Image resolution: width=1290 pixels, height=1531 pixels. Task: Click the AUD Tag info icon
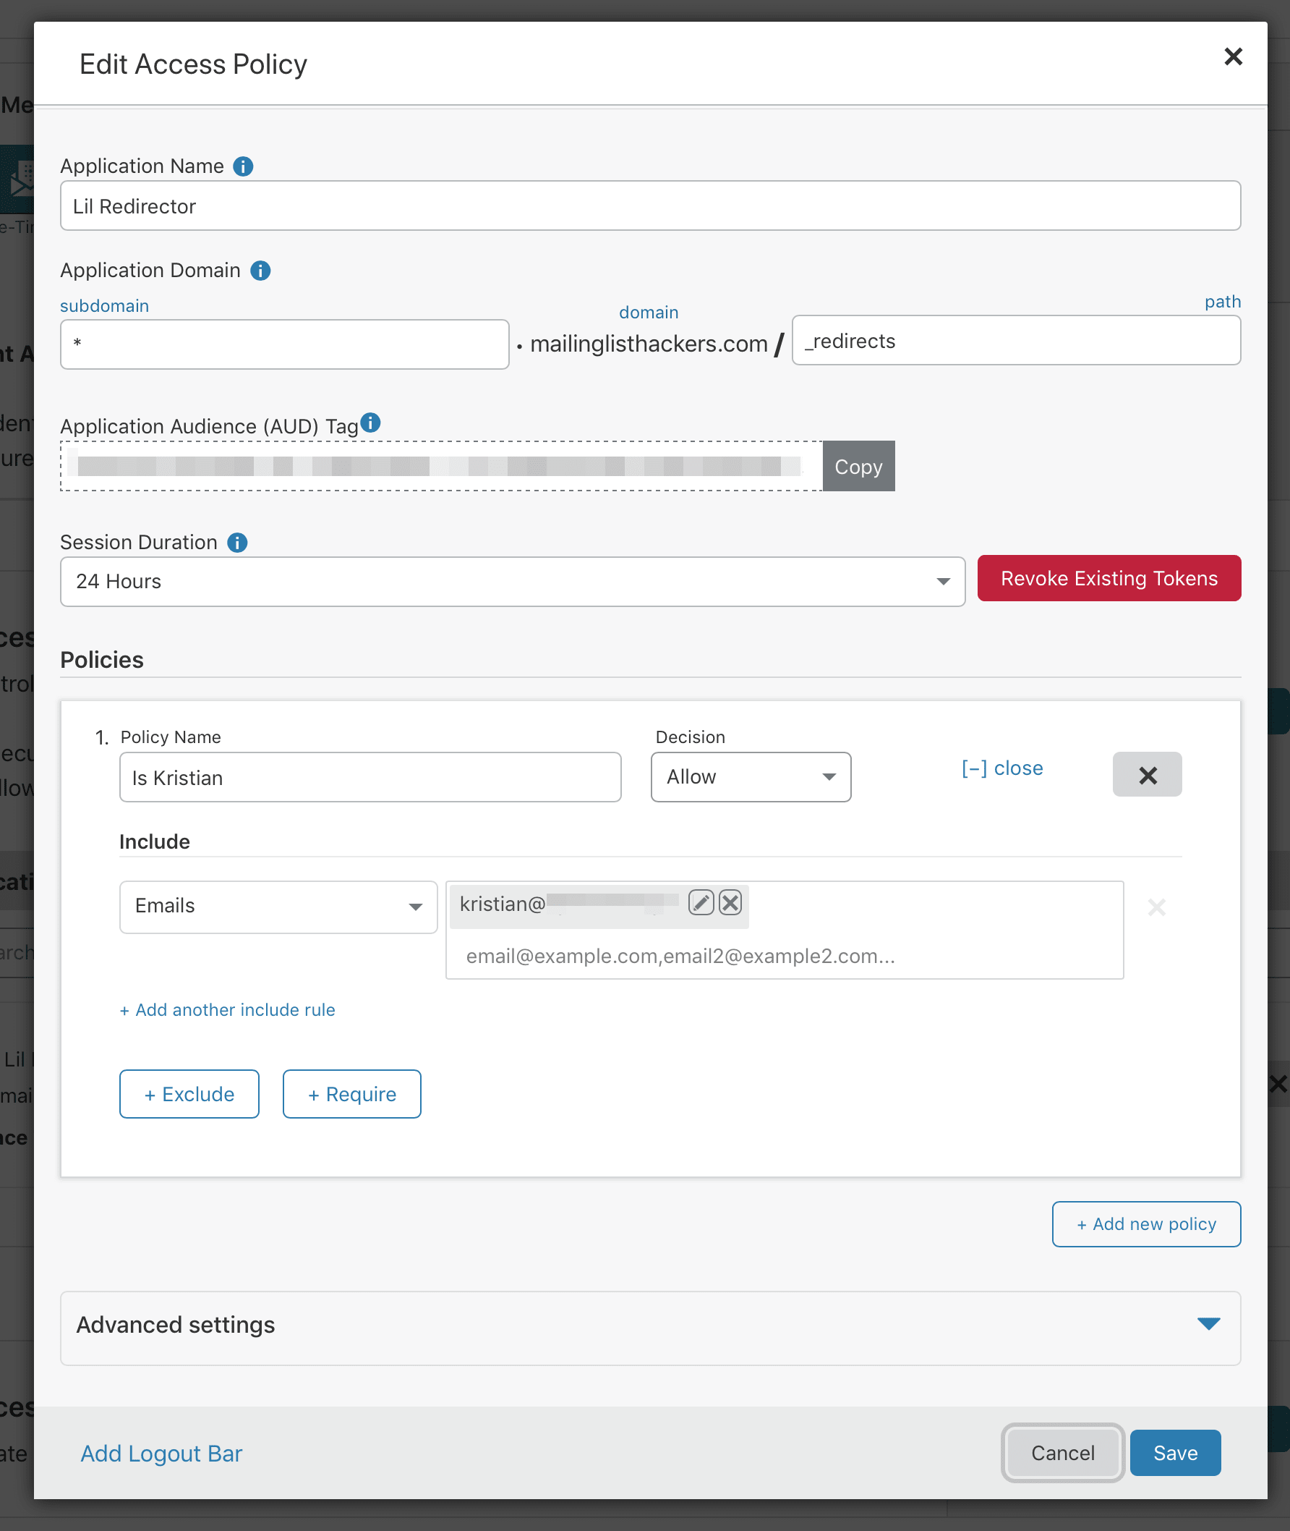click(x=371, y=423)
